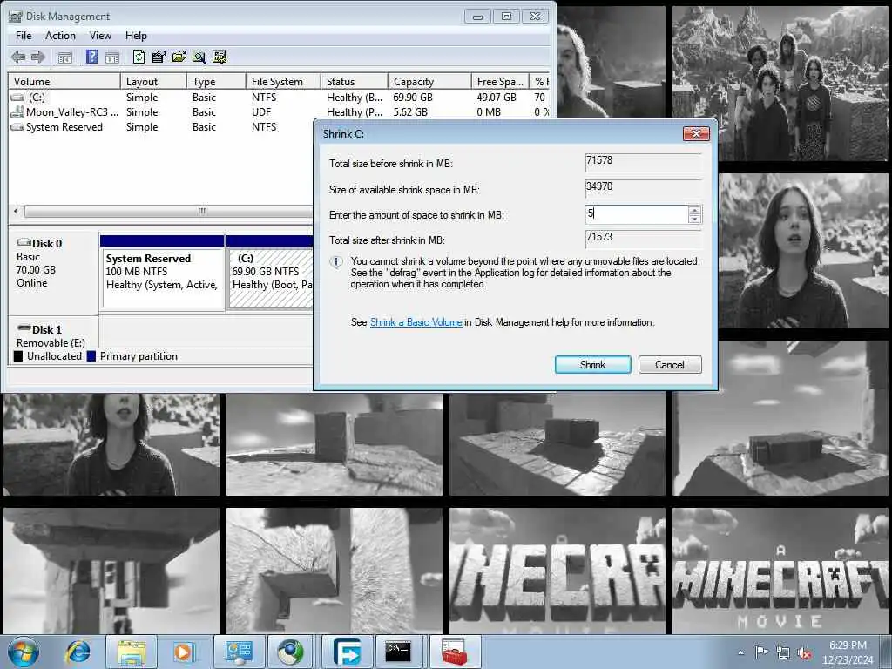Open Windows Explorer folder icon on taskbar
This screenshot has height=669, width=892.
coord(132,652)
